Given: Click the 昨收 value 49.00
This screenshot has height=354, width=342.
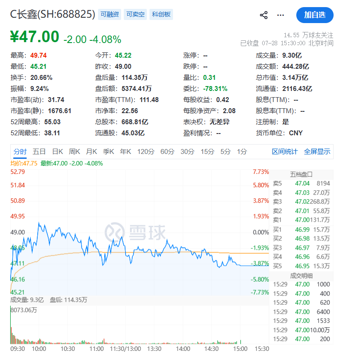Looking at the screenshot, I should (123, 67).
